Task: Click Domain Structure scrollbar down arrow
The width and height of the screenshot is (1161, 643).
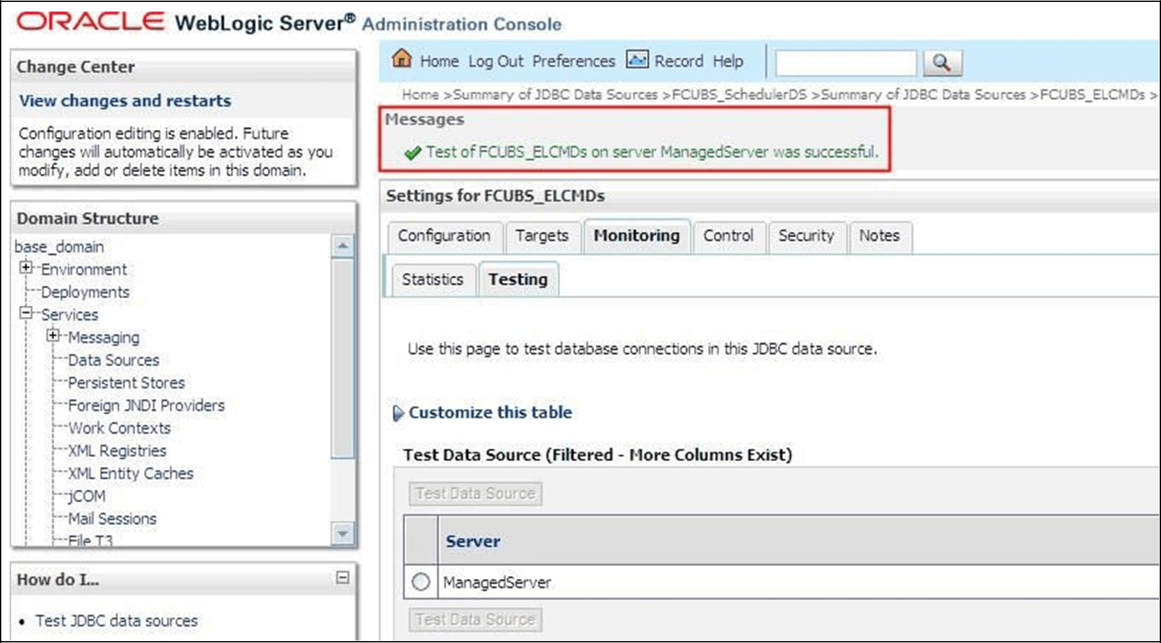Action: tap(343, 533)
